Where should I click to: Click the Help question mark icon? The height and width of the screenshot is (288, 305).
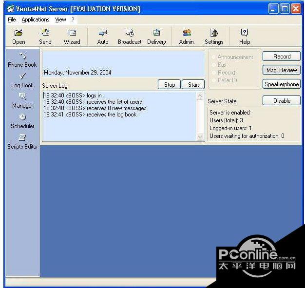245,37
